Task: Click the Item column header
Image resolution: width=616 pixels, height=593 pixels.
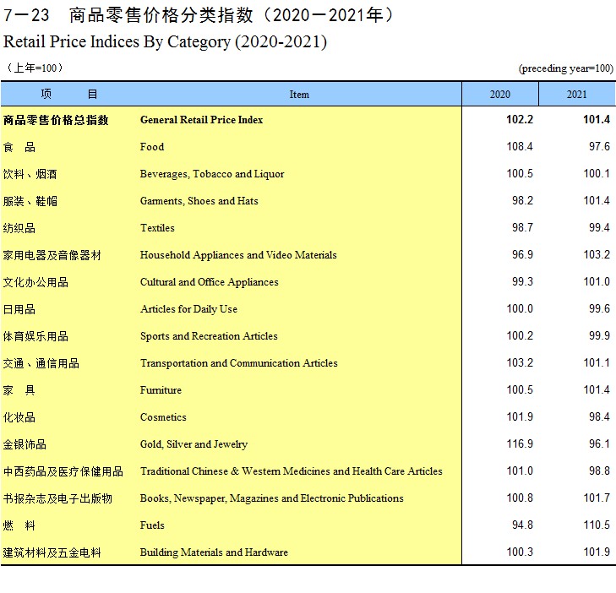Action: click(x=299, y=95)
